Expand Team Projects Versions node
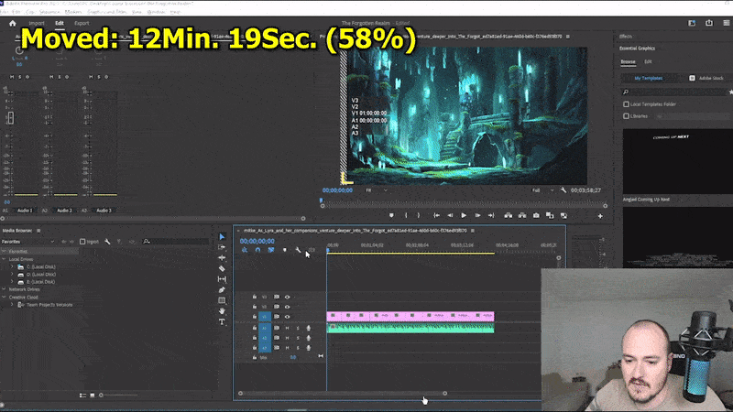This screenshot has height=412, width=733. [12, 305]
